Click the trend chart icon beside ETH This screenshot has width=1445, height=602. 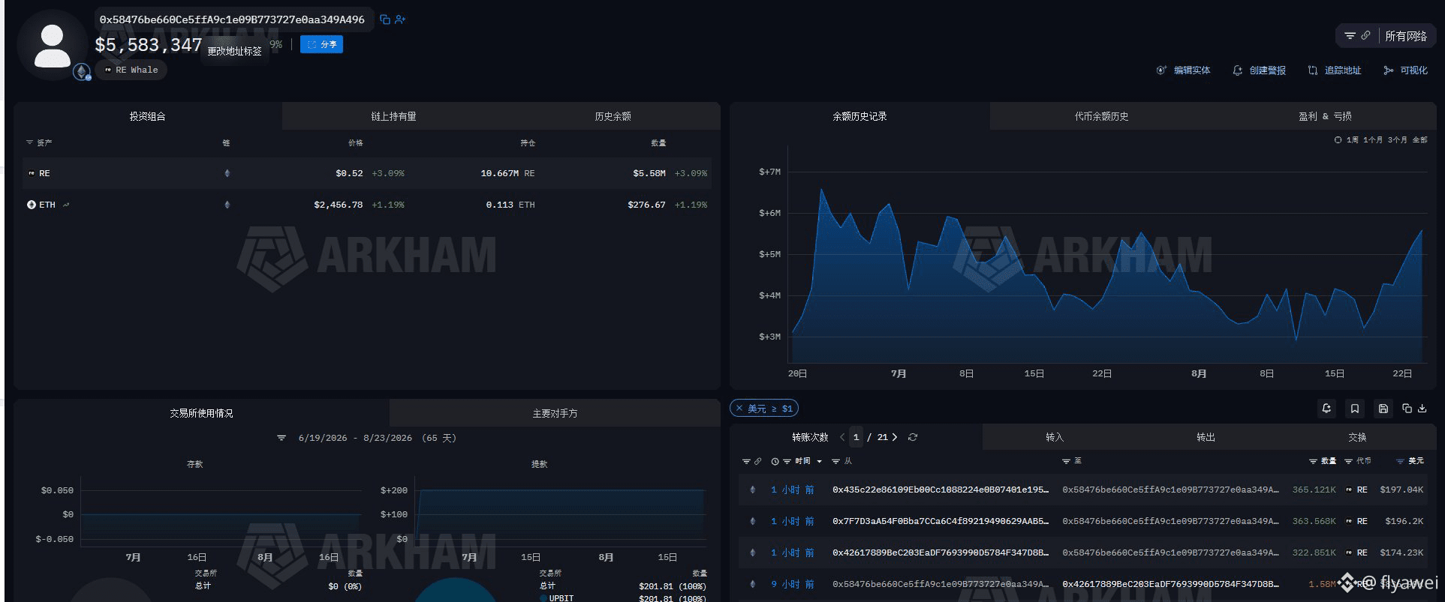tap(66, 205)
